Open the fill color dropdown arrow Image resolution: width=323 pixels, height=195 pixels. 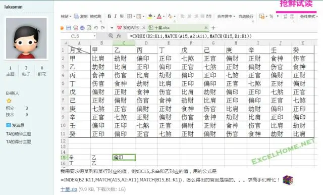154,16
